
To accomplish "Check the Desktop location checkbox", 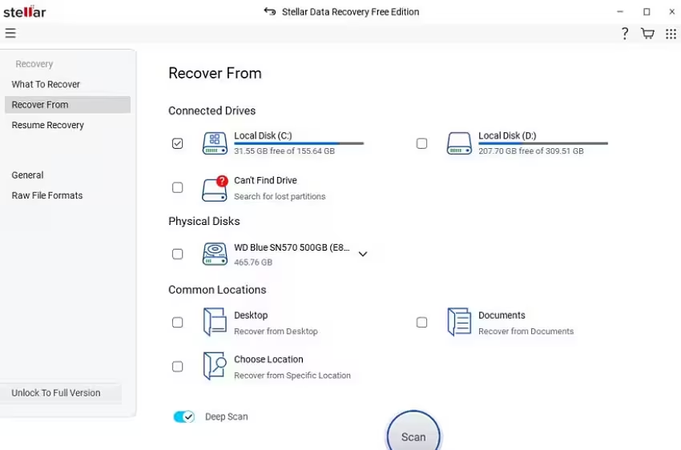I will coord(177,323).
